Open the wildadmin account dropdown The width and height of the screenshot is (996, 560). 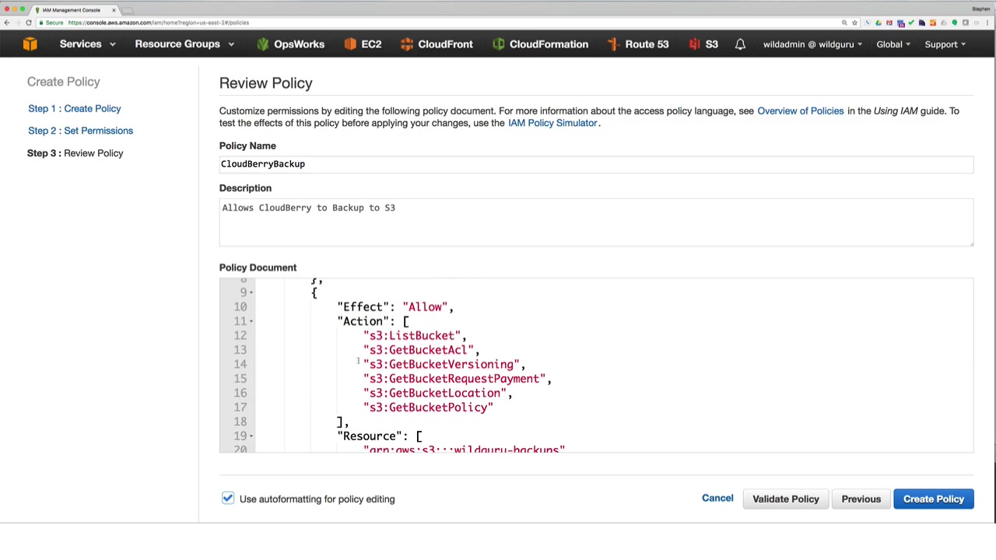point(812,44)
